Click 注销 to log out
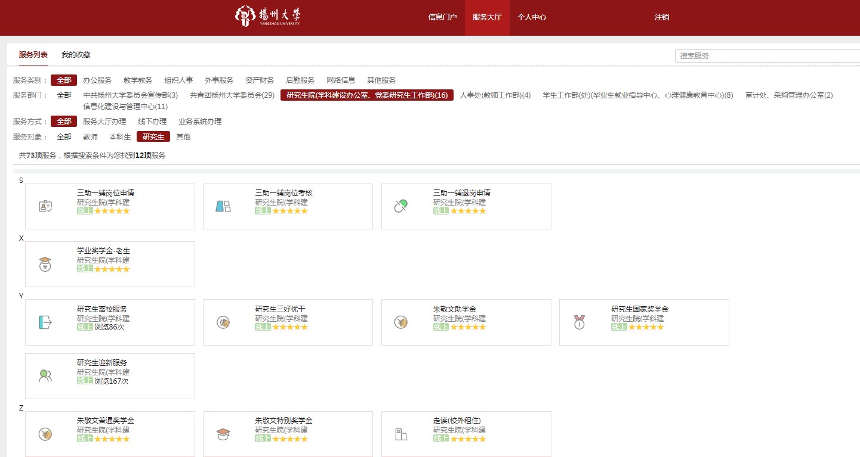Image resolution: width=860 pixels, height=457 pixels. (661, 17)
